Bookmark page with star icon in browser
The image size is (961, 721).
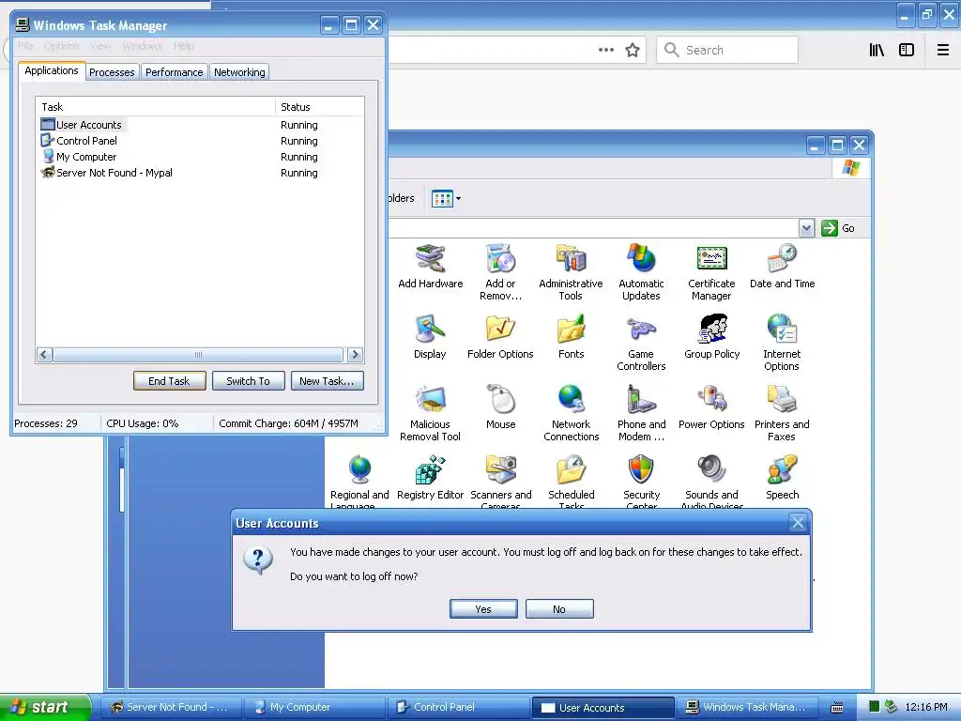click(633, 51)
